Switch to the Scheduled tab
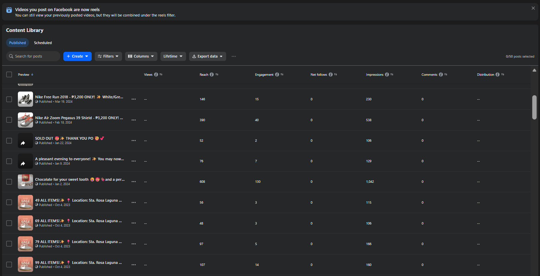 click(43, 43)
